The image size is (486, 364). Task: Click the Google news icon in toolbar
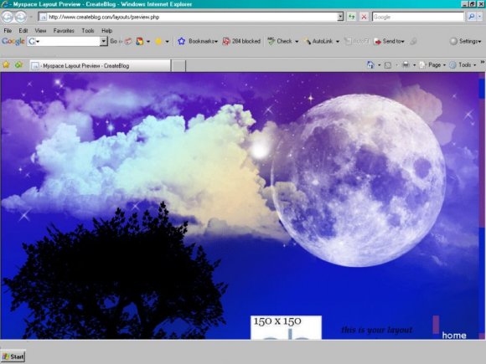coord(128,41)
